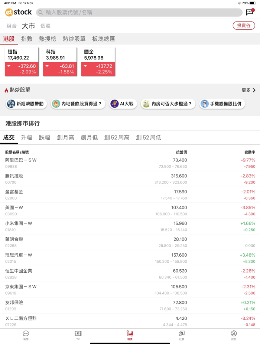Switch ranking to 升幅
The width and height of the screenshot is (260, 346).
click(27, 137)
